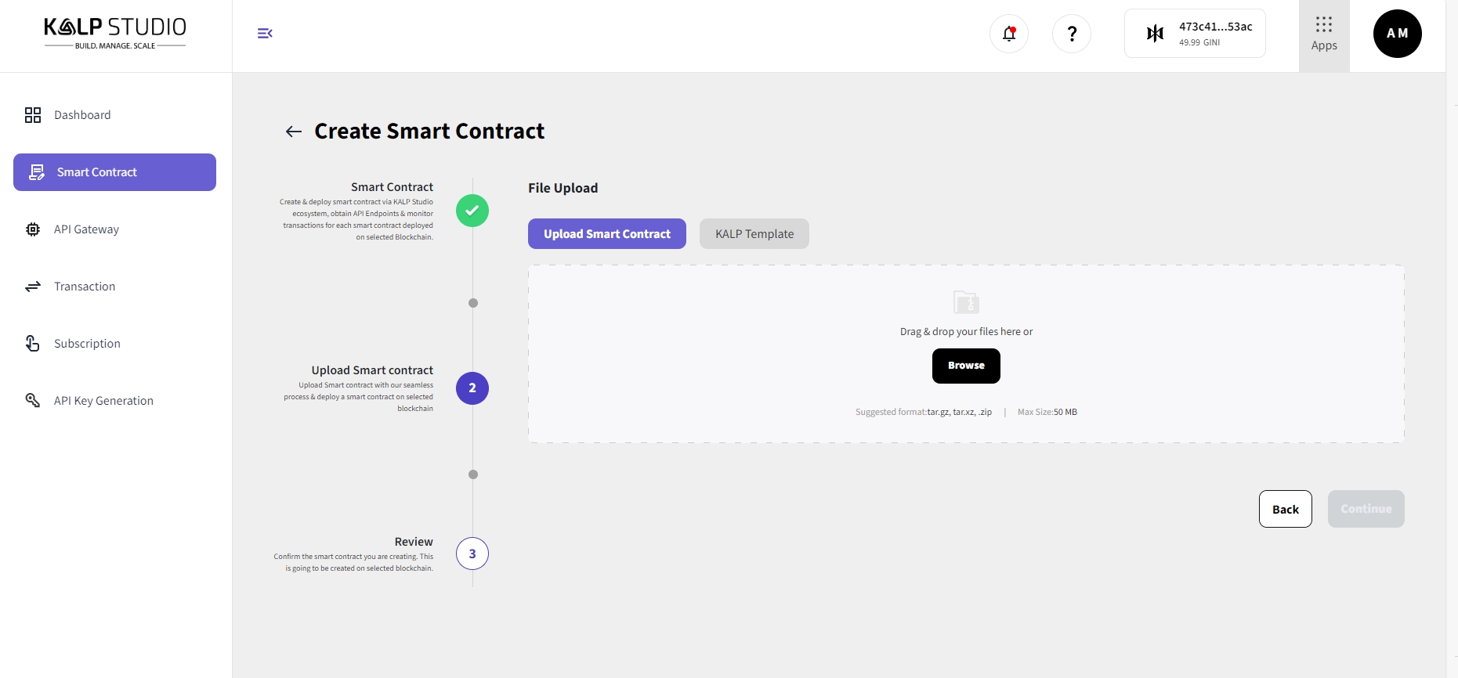The height and width of the screenshot is (678, 1458).
Task: Click the Subscription hand icon
Action: 33,344
